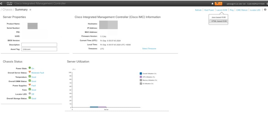Open the Fans Good link
The height and width of the screenshot is (127, 268).
click(34, 90)
